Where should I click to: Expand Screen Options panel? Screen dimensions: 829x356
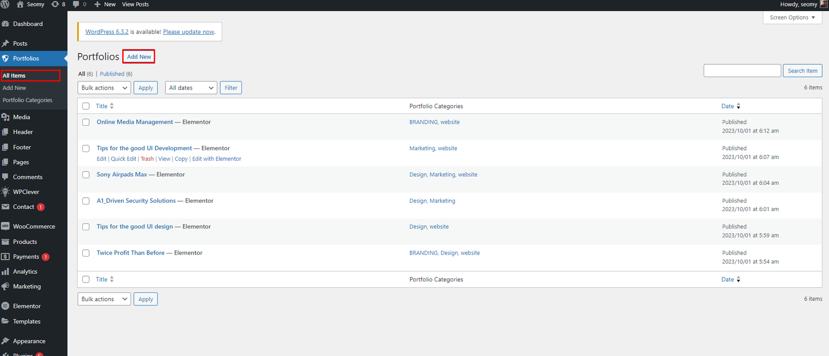click(x=792, y=18)
